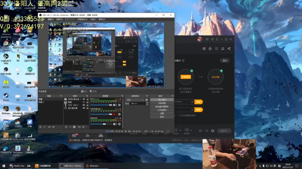
Task: Hide the 视频采集设备 2 source via eye icon
Action: 84,99
